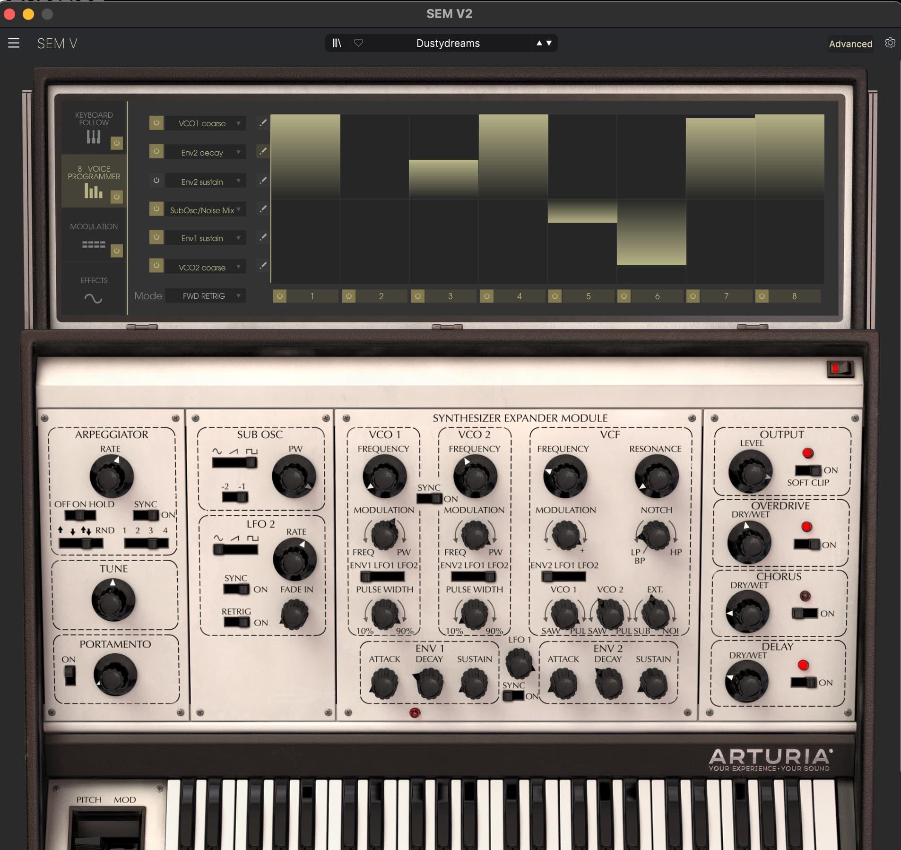Open the 8 Voice Programmer tab
Viewport: 901px width, 850px height.
tap(94, 181)
